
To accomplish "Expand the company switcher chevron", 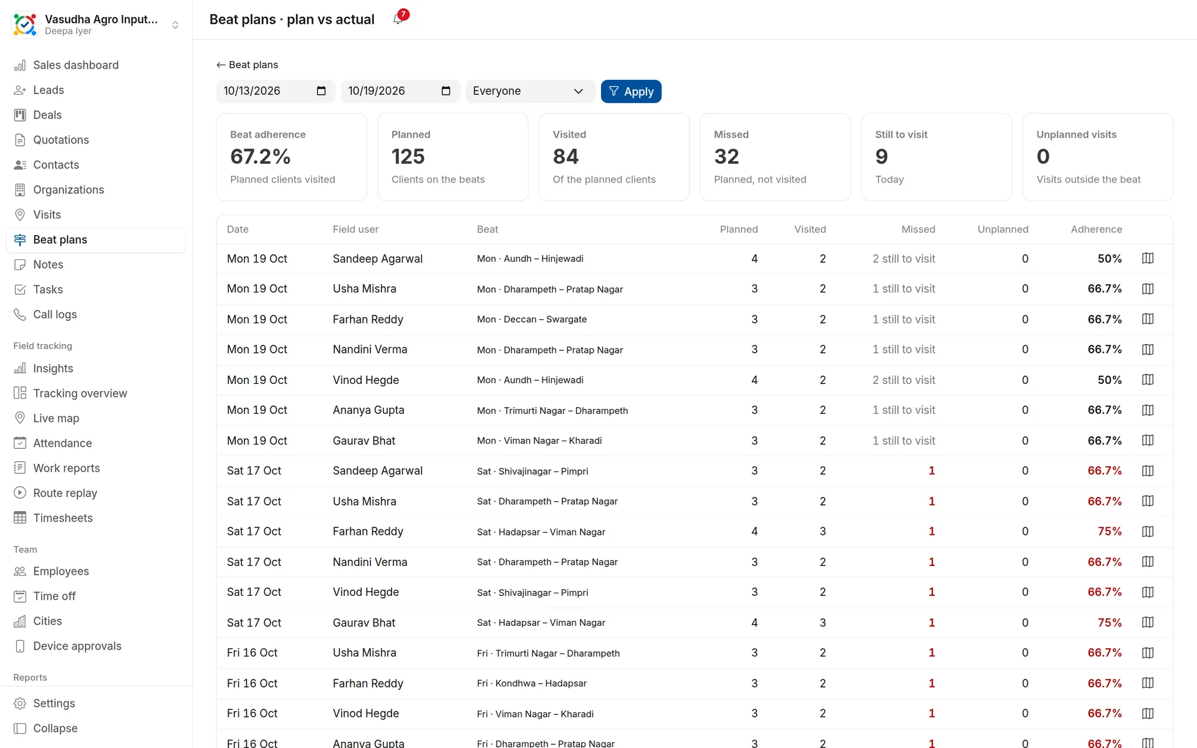I will click(175, 25).
